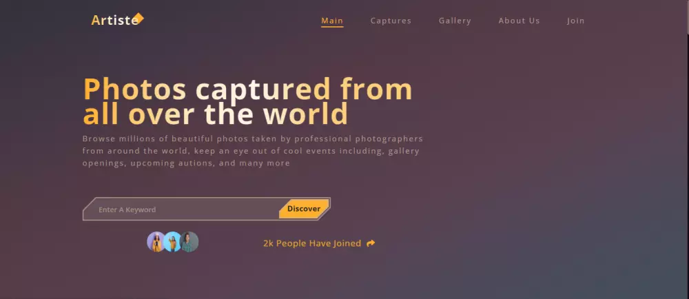The width and height of the screenshot is (689, 299).
Task: Click the orange underline beneath Main
Action: (332, 27)
